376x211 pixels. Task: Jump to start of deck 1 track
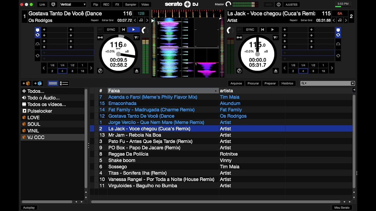[124, 30]
